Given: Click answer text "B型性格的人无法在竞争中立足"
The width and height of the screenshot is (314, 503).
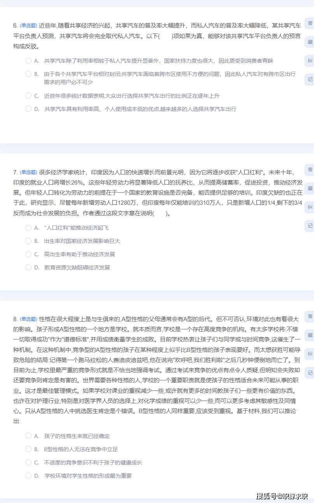Looking at the screenshot, I should point(81,449).
